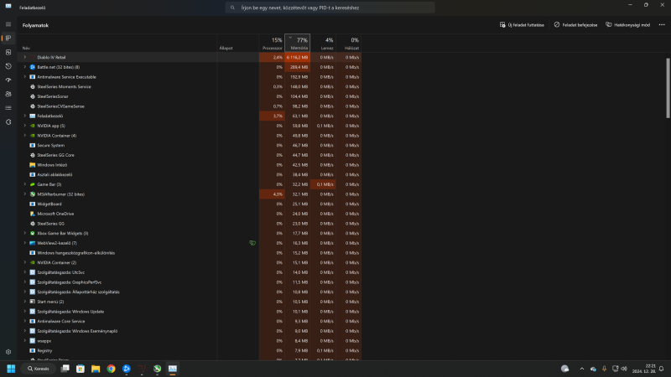Expand the Start menü (2) group
This screenshot has width=671, height=377.
click(25, 302)
